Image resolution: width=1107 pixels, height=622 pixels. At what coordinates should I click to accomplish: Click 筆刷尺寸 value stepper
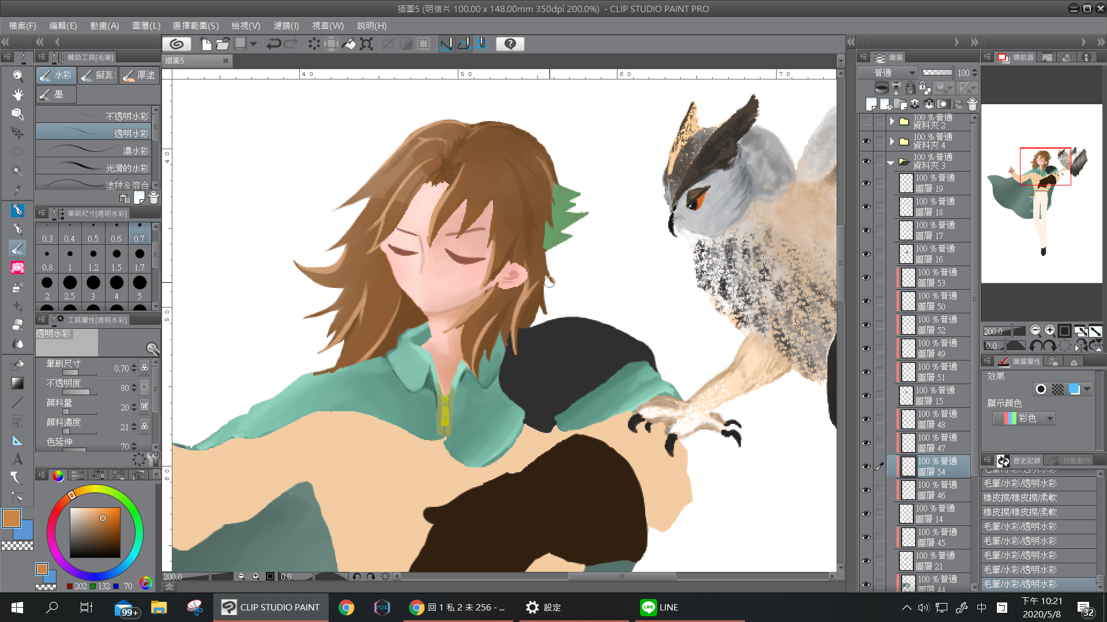tap(134, 368)
